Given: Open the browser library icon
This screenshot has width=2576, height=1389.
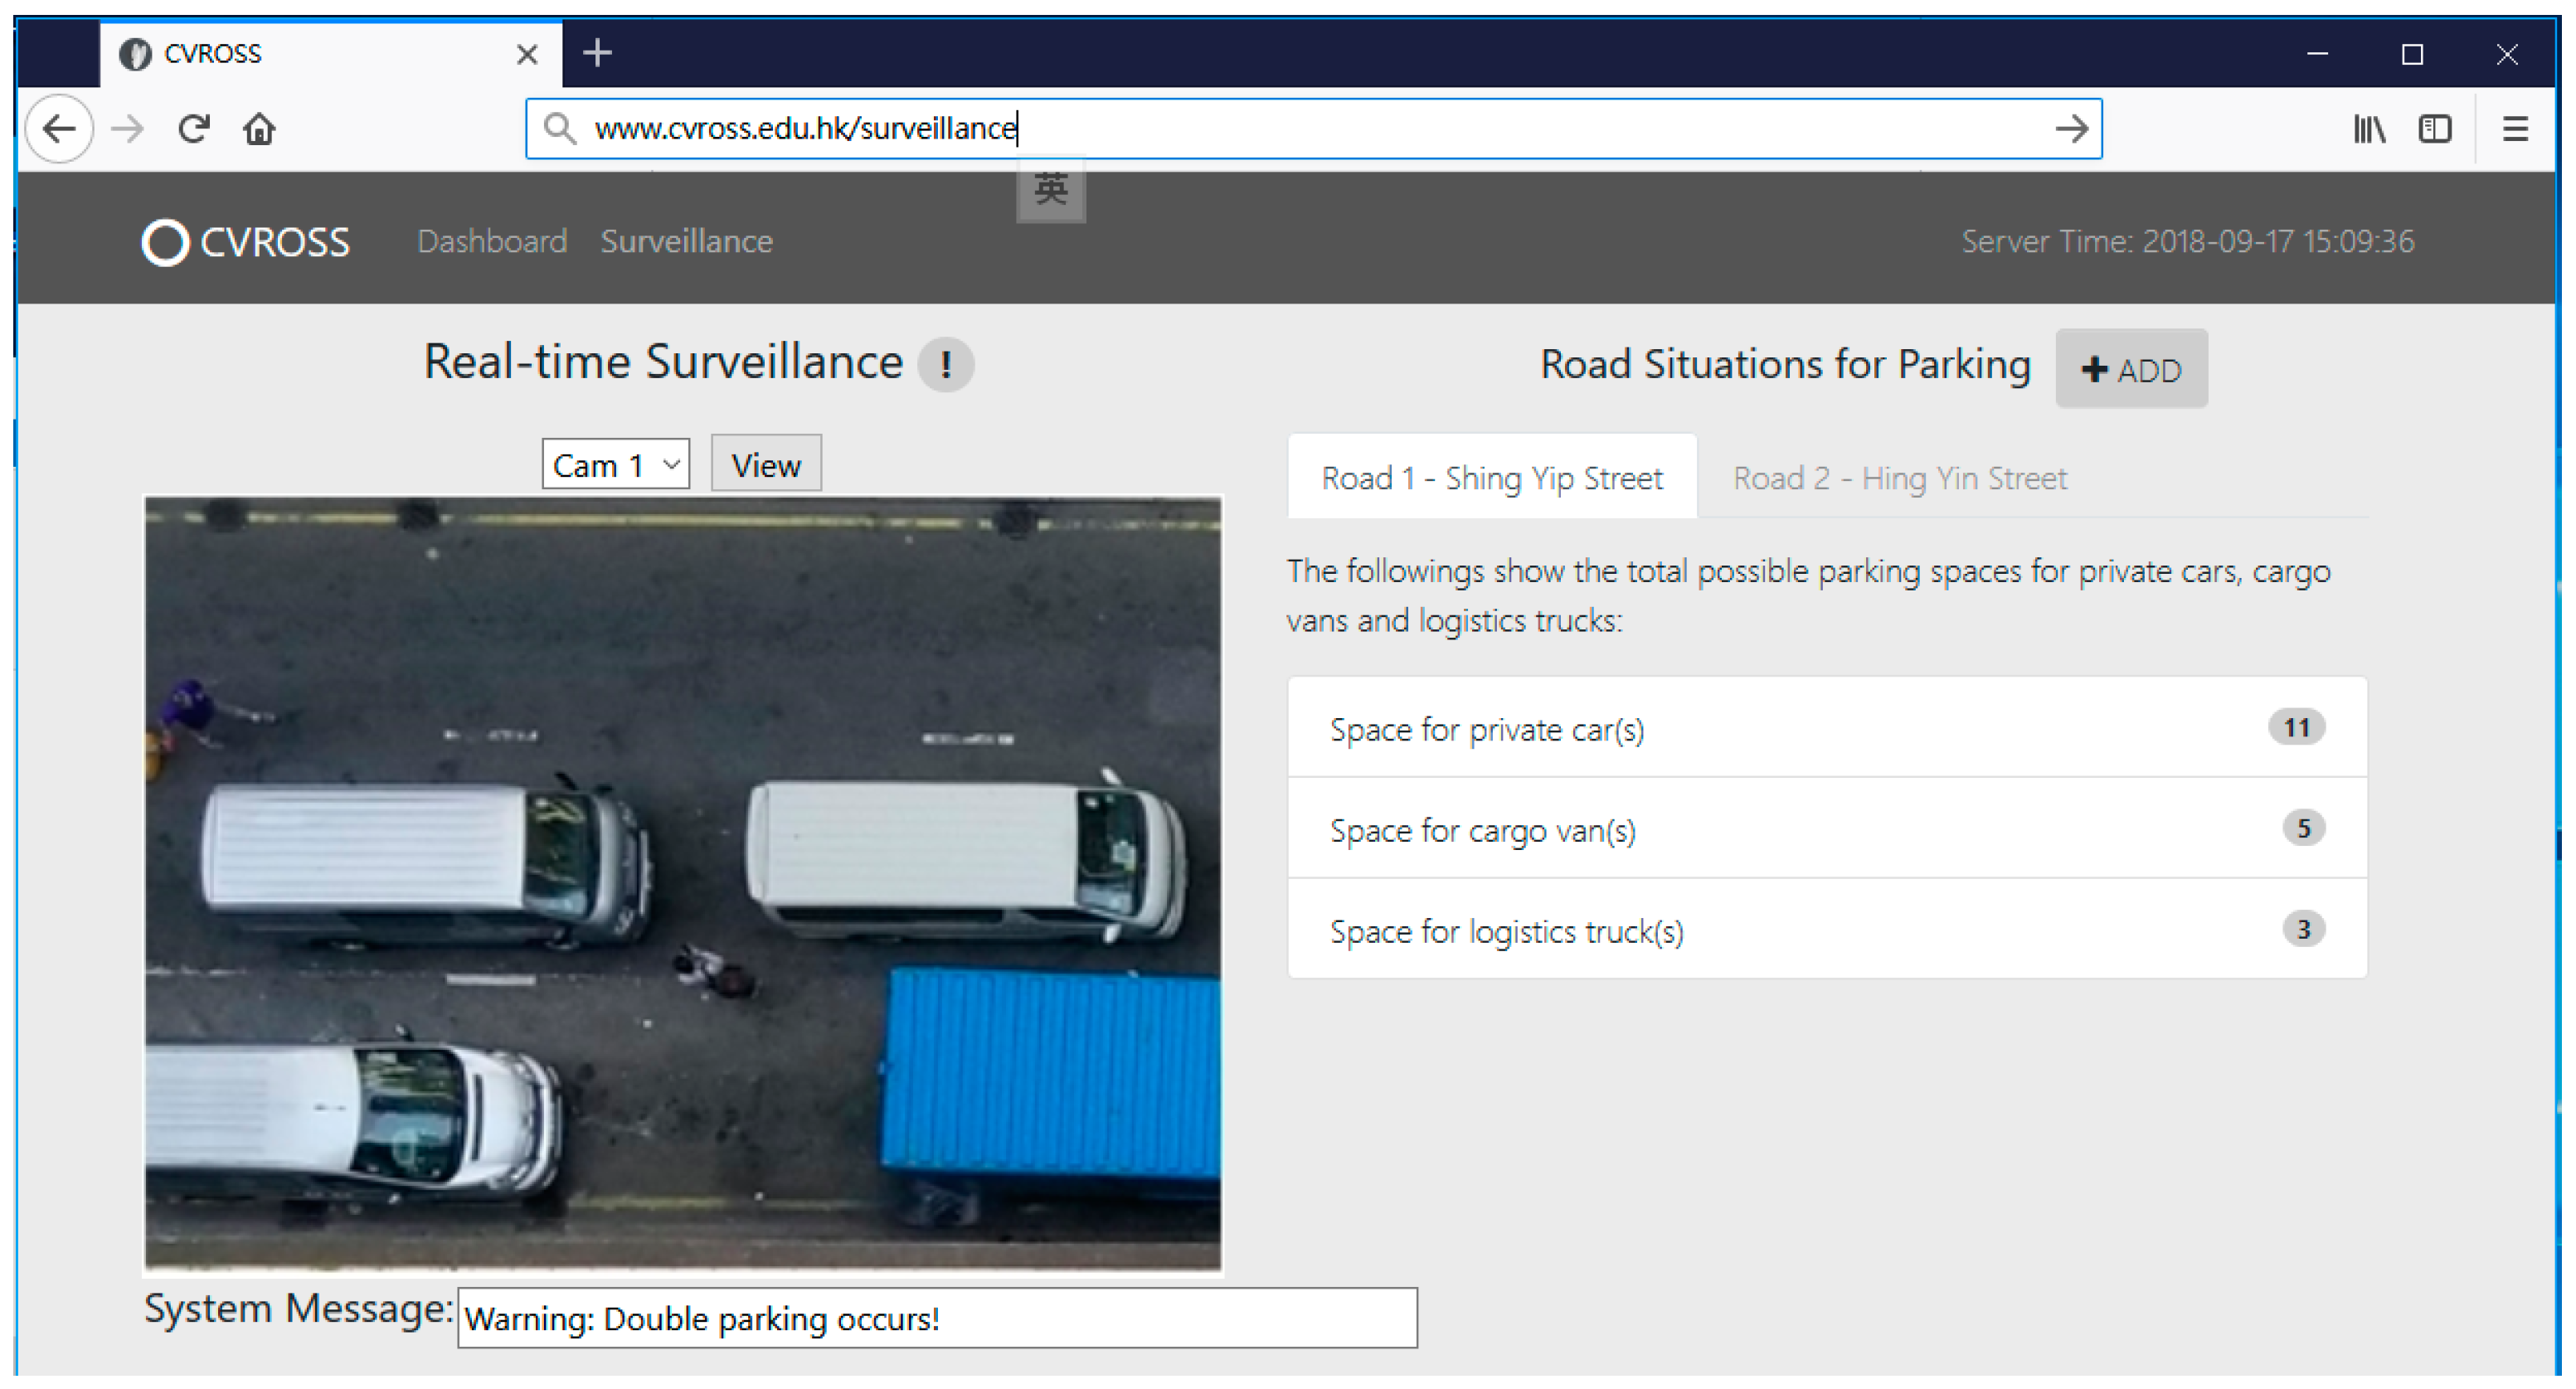Looking at the screenshot, I should click(x=2369, y=129).
